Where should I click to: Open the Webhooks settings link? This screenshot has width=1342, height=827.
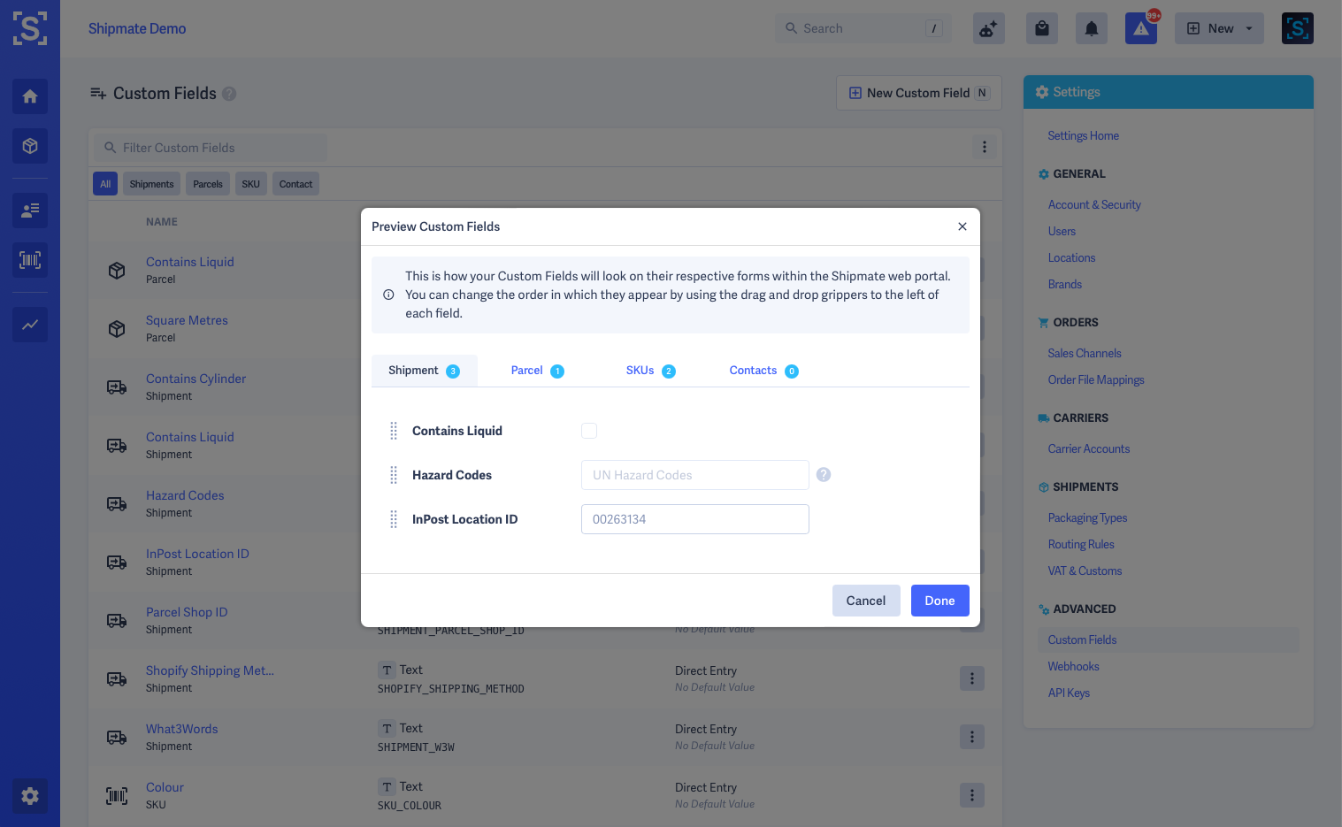pos(1073,666)
